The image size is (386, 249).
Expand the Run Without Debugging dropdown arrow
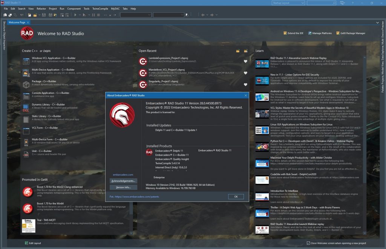pos(89,15)
